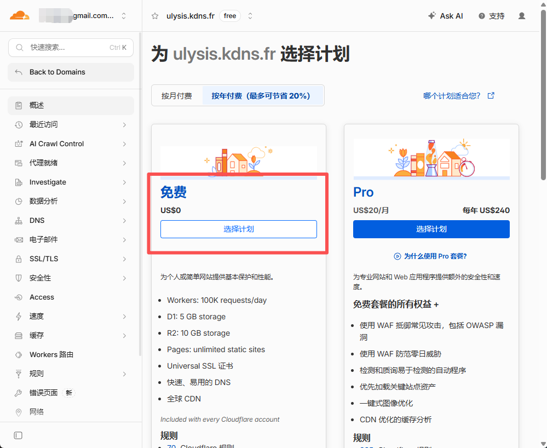Open the Workers 路由 menu item
This screenshot has width=547, height=448.
coord(71,355)
